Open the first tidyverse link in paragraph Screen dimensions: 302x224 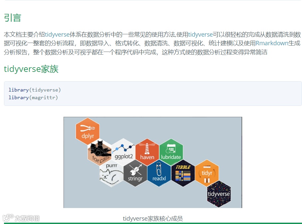(57, 35)
